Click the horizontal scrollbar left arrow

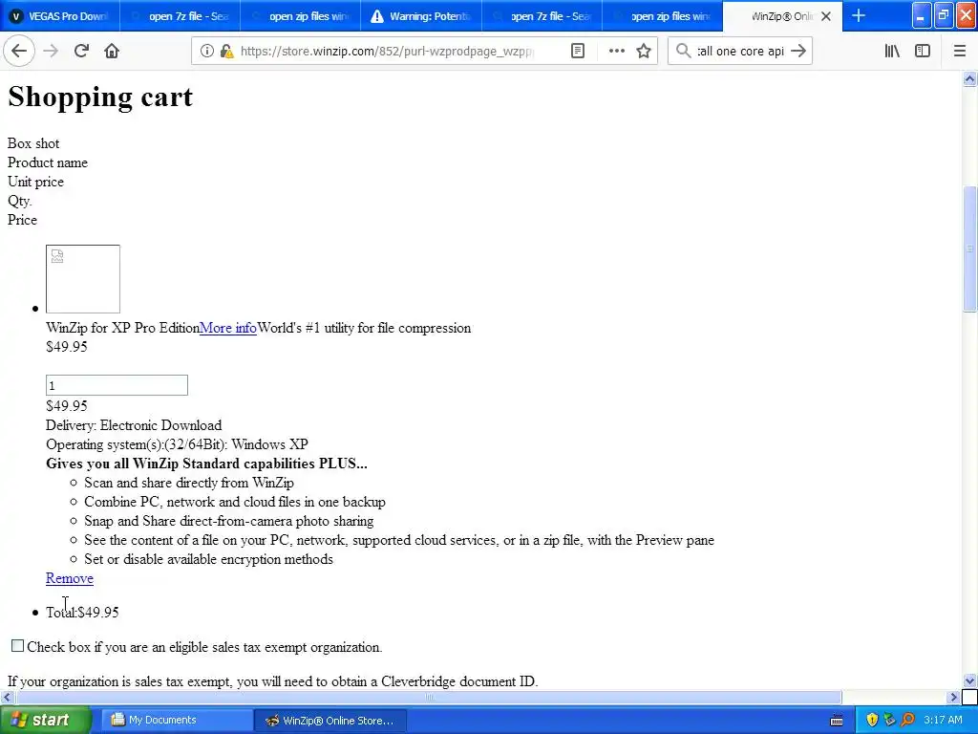click(x=8, y=697)
